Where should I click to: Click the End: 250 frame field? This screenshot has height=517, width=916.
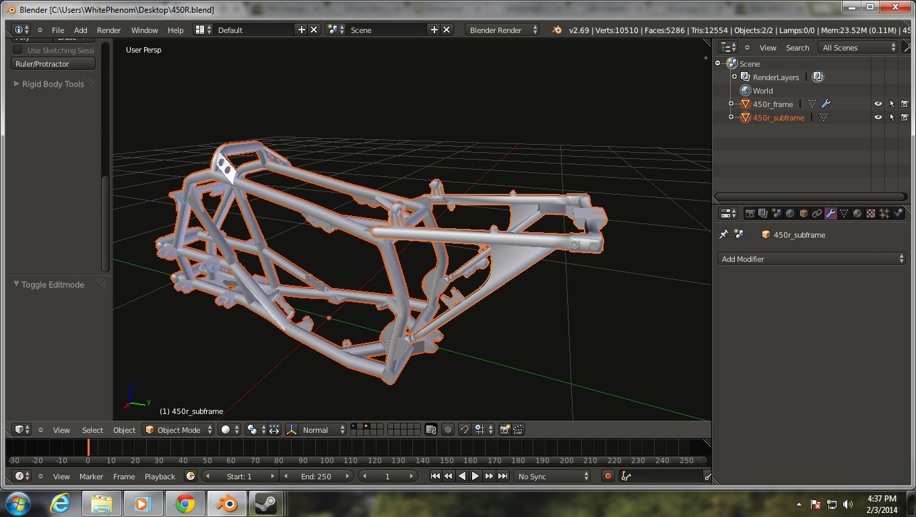pos(316,476)
